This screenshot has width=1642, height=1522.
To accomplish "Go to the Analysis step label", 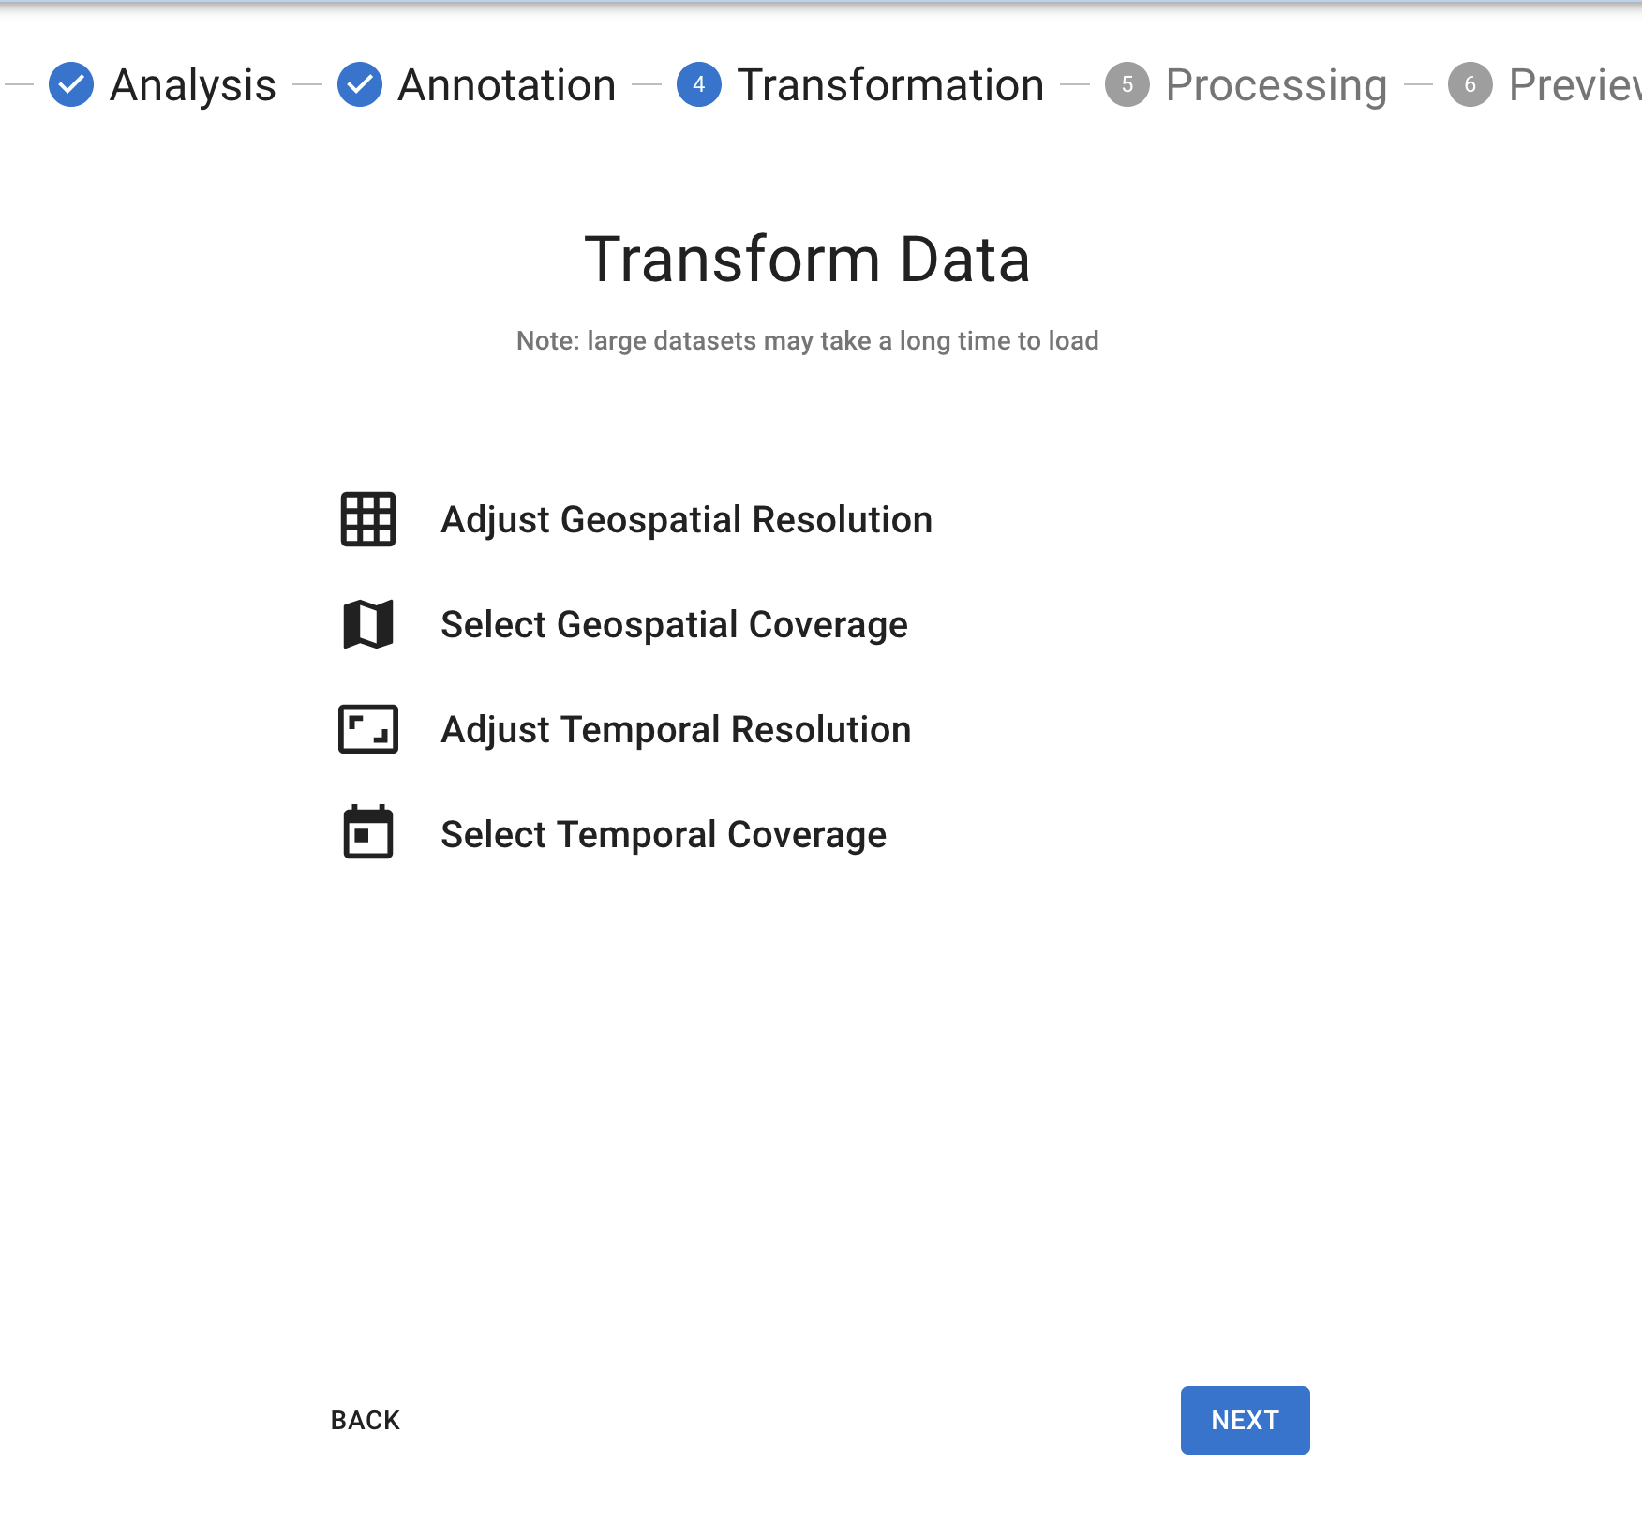I will pyautogui.click(x=193, y=85).
